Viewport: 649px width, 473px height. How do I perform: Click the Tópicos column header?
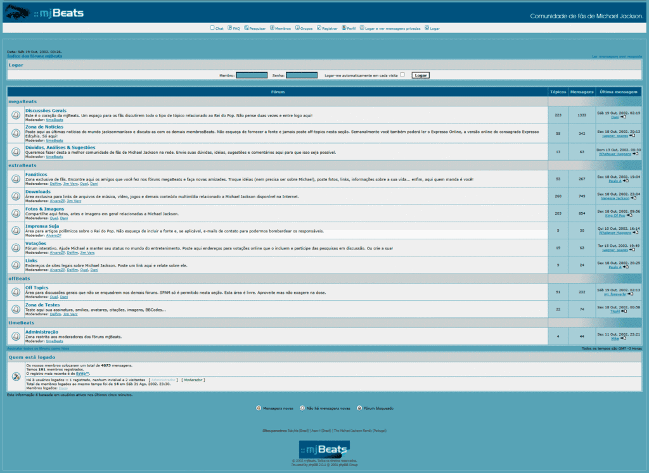pos(558,92)
